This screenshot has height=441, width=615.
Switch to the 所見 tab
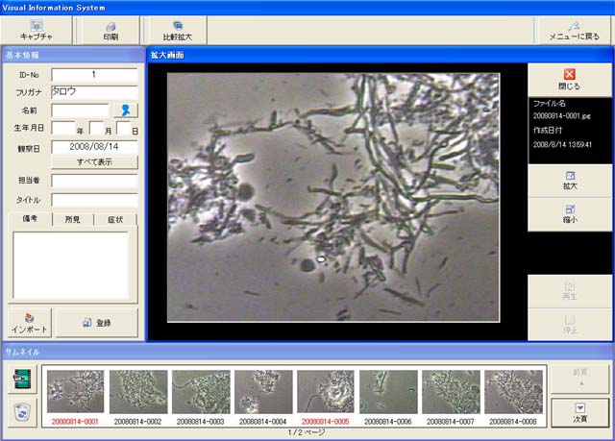click(73, 220)
